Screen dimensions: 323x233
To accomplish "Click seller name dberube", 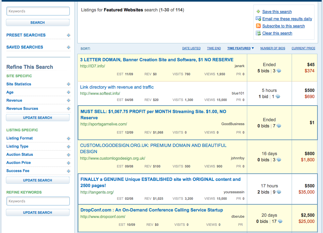I will [x=238, y=217].
